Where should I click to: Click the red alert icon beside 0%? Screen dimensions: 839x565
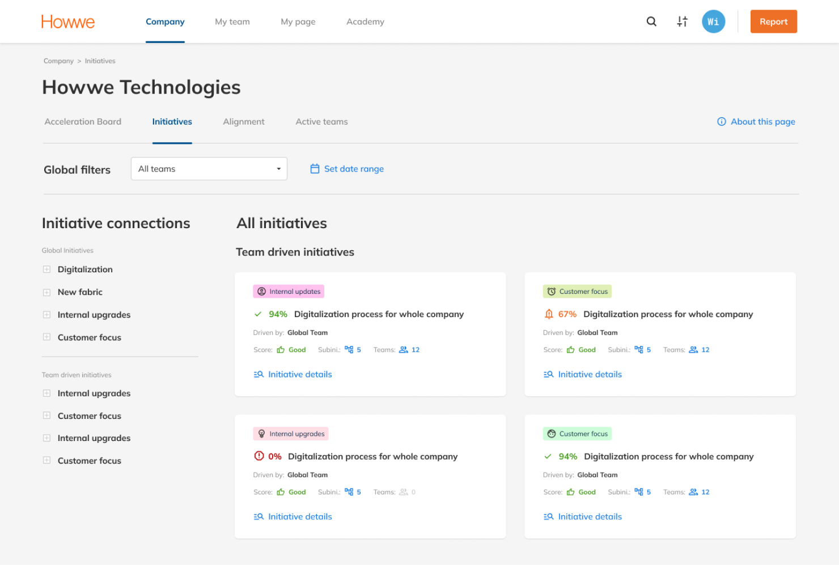click(x=259, y=456)
